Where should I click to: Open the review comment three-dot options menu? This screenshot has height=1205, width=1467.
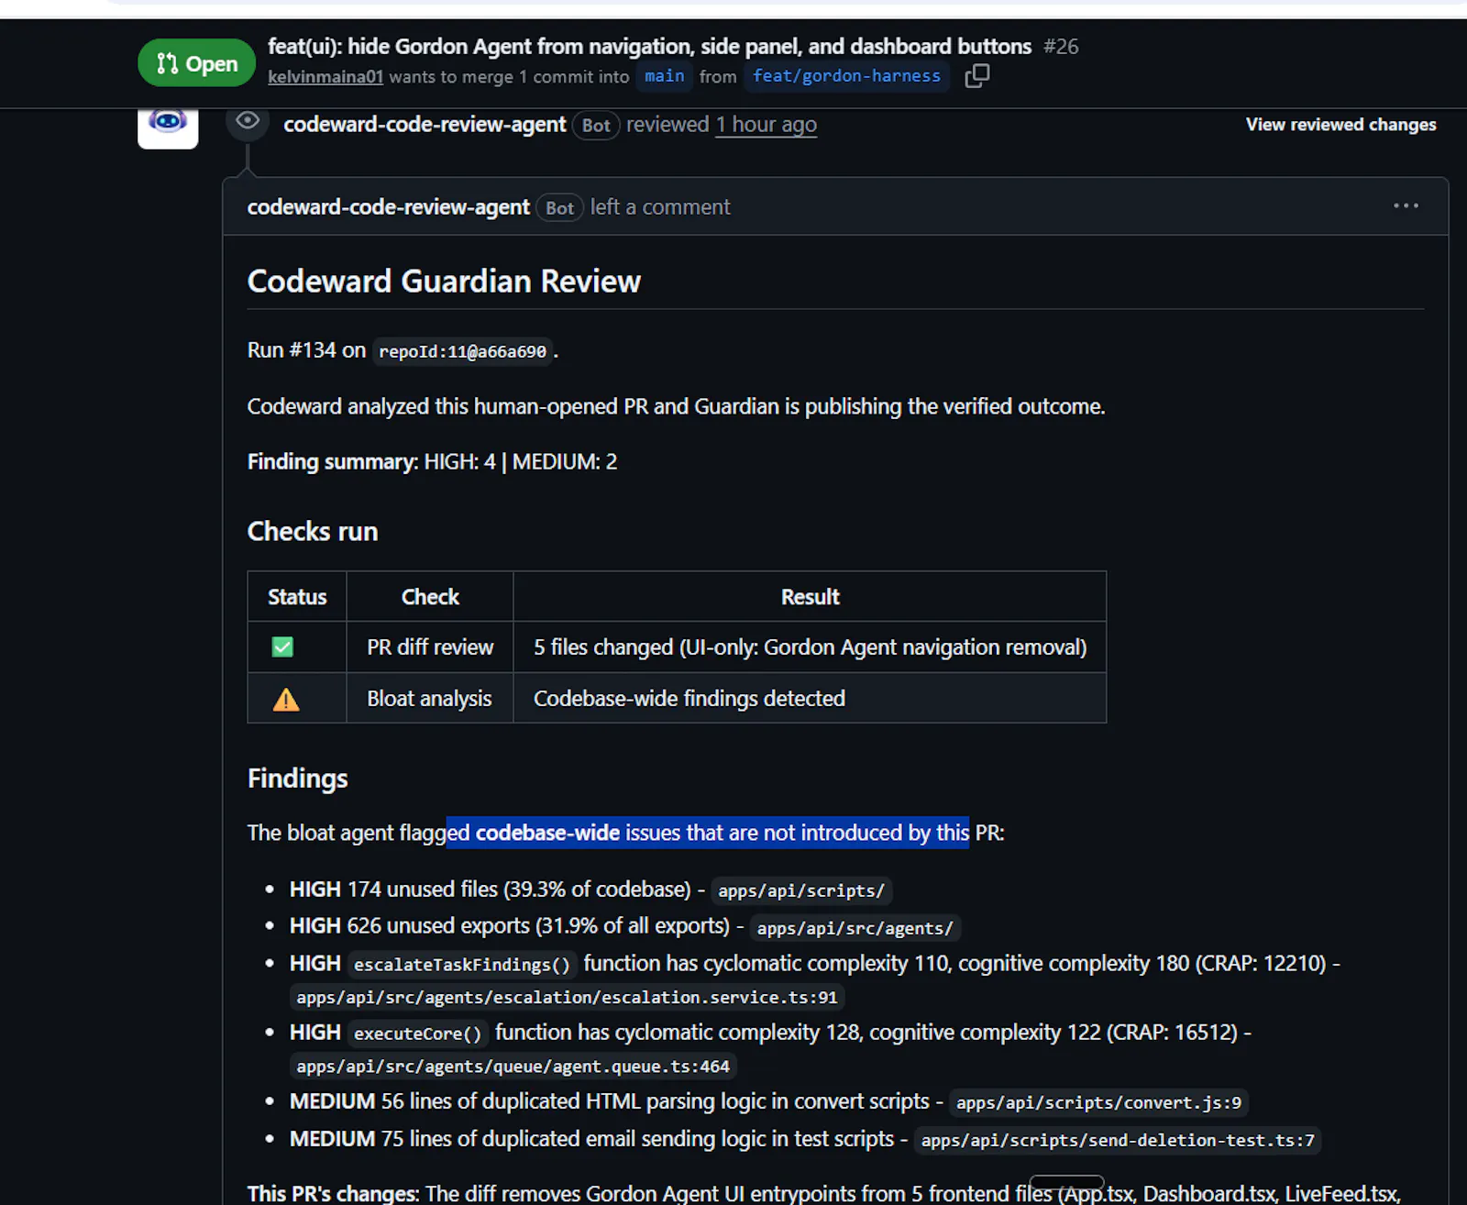point(1406,206)
